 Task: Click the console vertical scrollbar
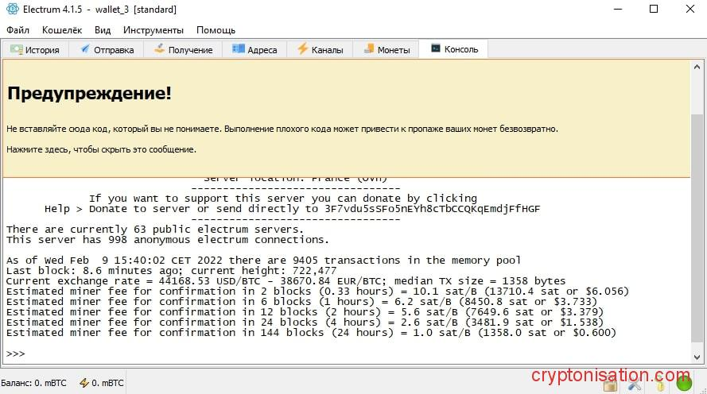[x=697, y=238]
